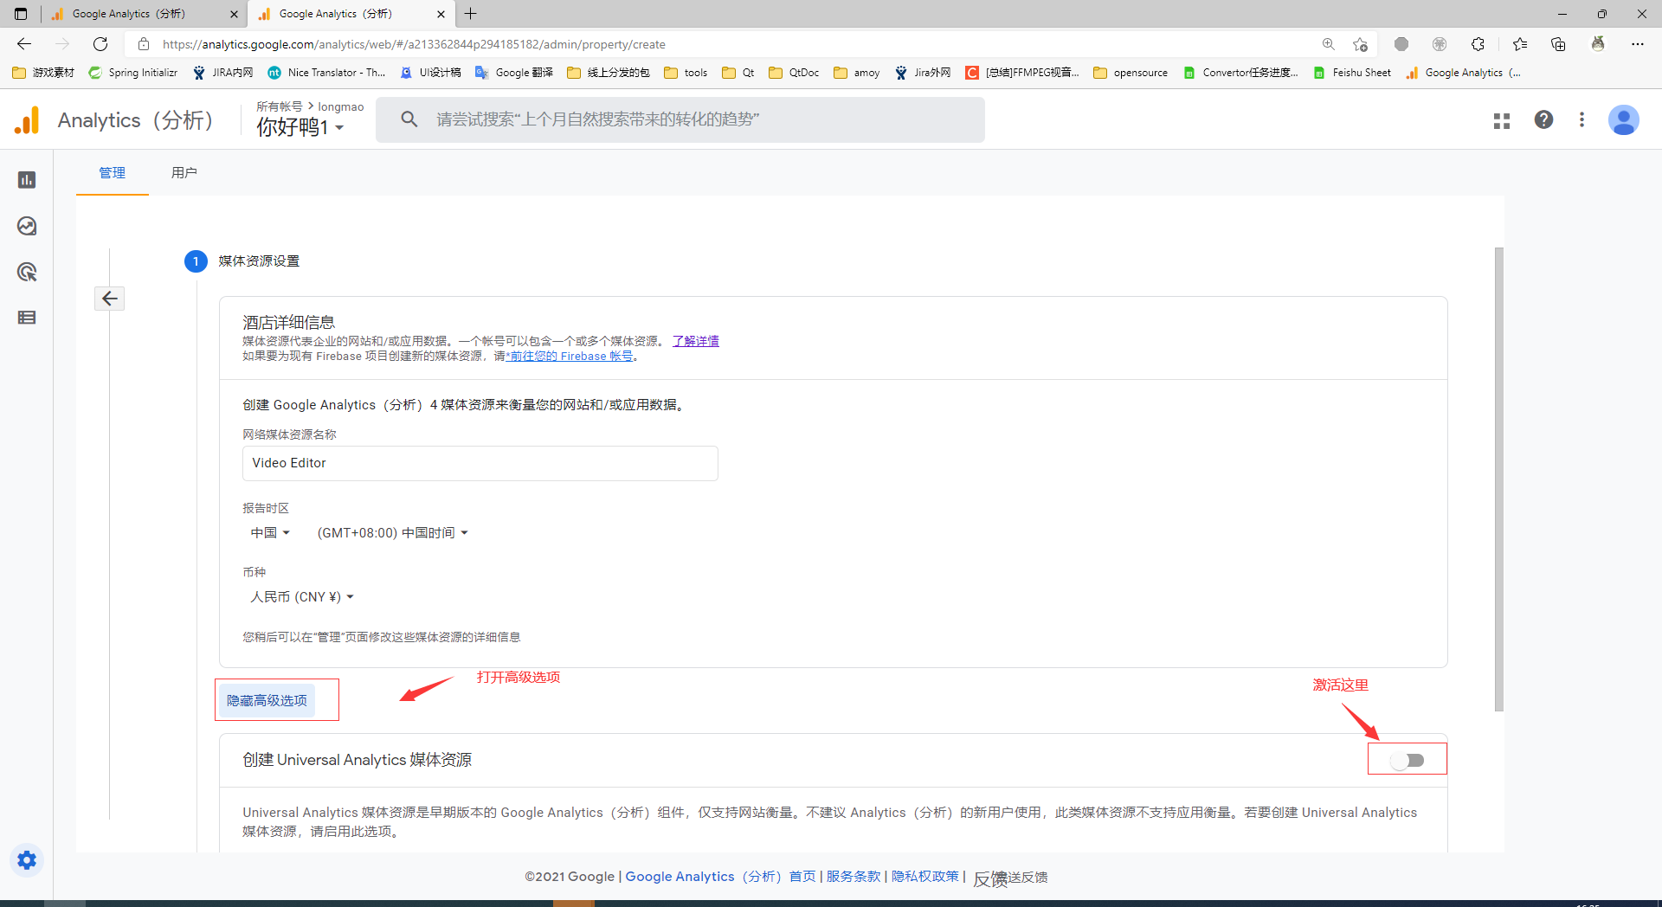Open the Advertising icon in sidebar
Viewport: 1662px width, 907px height.
click(x=27, y=272)
